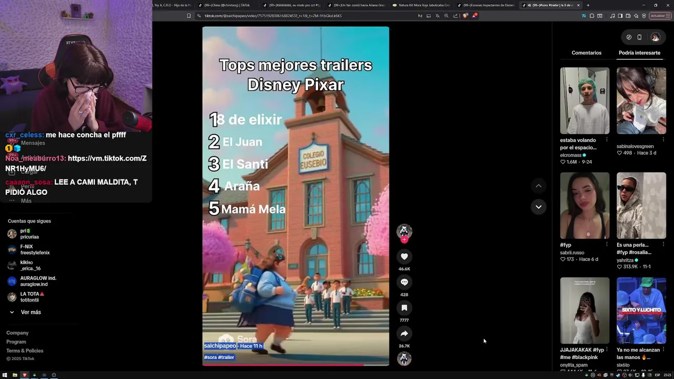
Task: Open the Terms & Policies footer link
Action: tap(25, 351)
